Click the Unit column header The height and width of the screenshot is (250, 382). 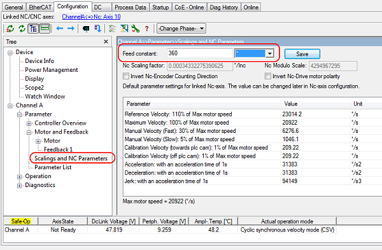[366, 104]
